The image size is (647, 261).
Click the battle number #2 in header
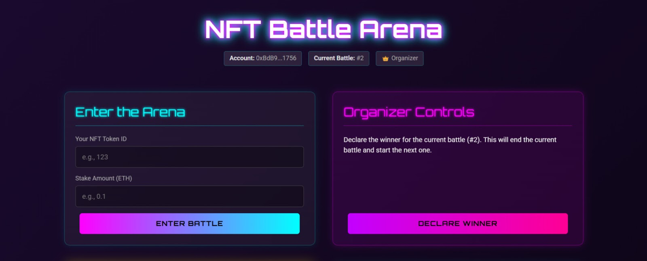[361, 58]
